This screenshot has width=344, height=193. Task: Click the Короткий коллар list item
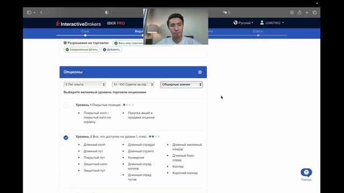185,173
